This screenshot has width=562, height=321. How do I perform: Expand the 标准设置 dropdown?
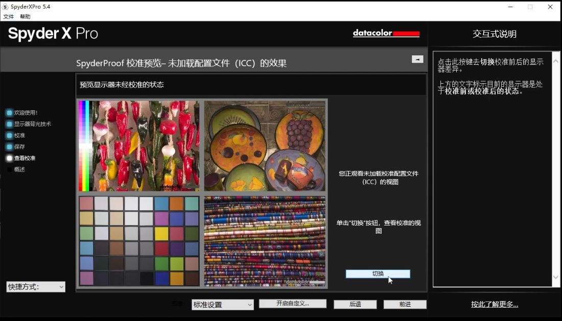click(223, 305)
